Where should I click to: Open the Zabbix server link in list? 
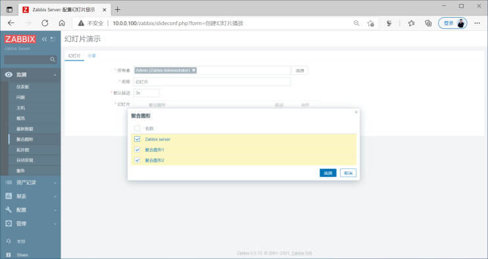pos(157,139)
